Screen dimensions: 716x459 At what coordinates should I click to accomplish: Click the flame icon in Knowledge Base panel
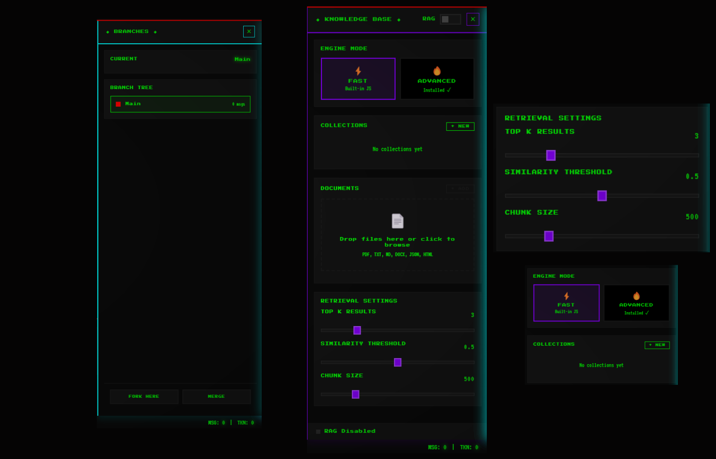[x=437, y=71]
